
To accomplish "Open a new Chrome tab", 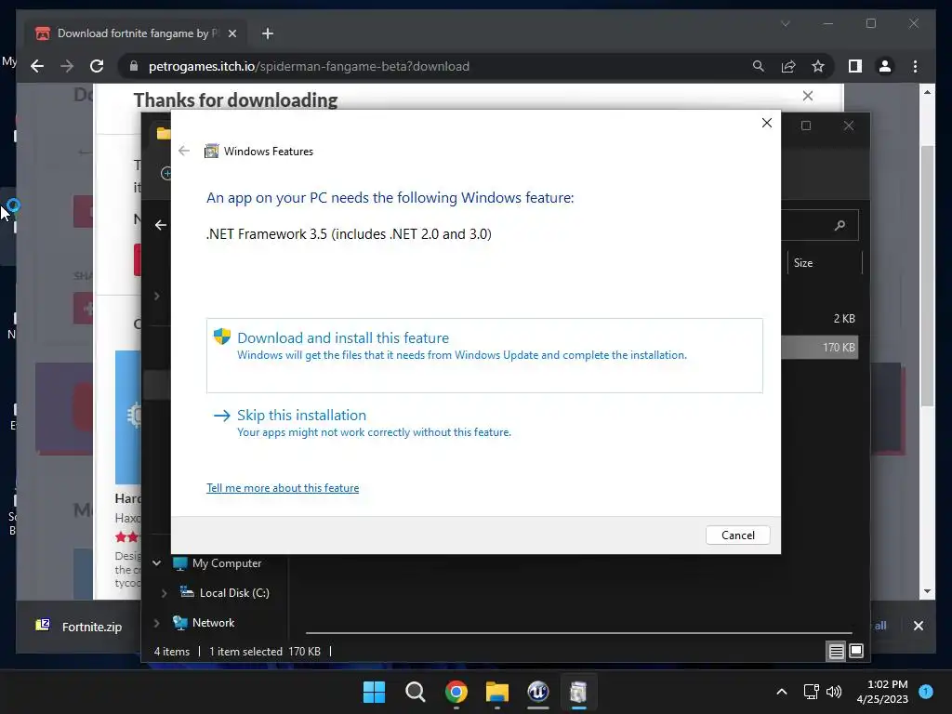I will coord(267,33).
